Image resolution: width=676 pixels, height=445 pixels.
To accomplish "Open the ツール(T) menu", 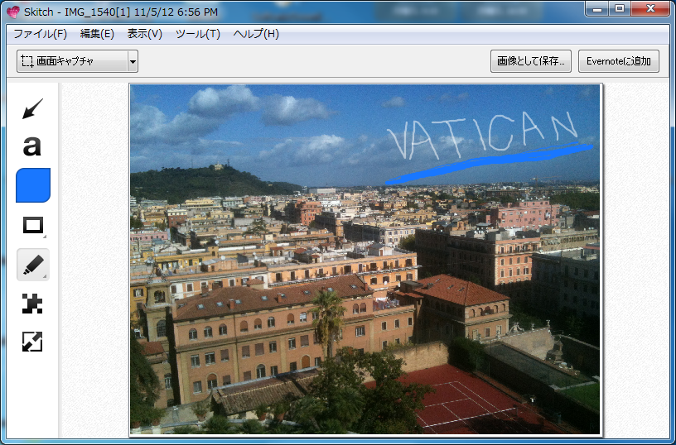I will [x=198, y=34].
